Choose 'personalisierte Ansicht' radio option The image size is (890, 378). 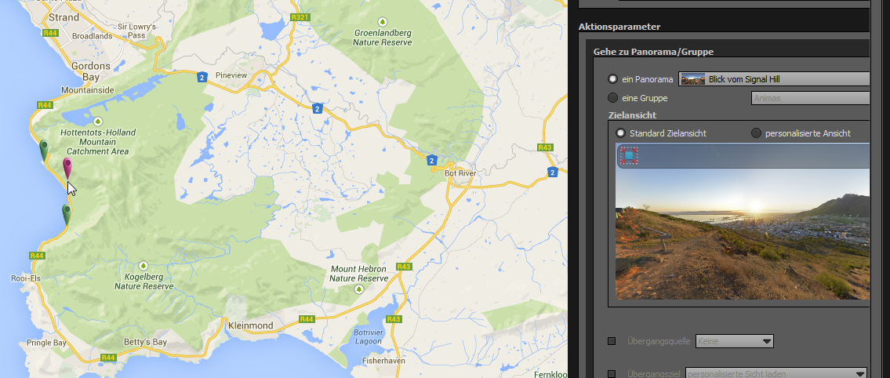(x=757, y=133)
